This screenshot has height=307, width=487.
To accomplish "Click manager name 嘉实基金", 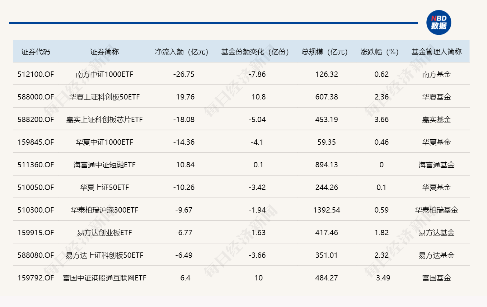I will 436,120.
